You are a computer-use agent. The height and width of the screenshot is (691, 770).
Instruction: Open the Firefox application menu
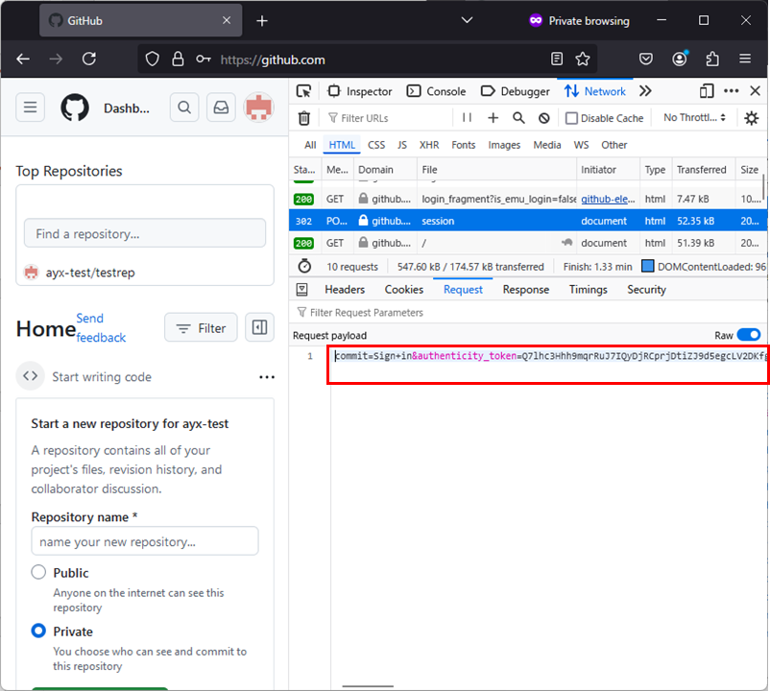(x=745, y=59)
